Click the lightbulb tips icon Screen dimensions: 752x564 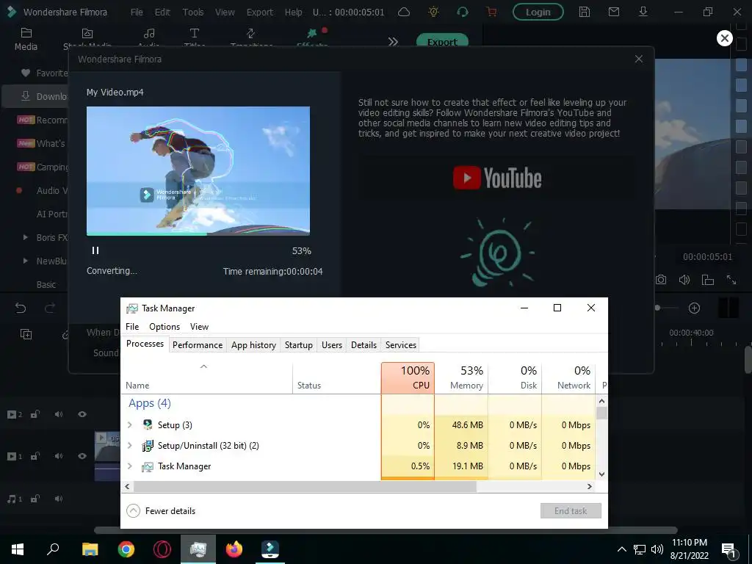coord(433,12)
